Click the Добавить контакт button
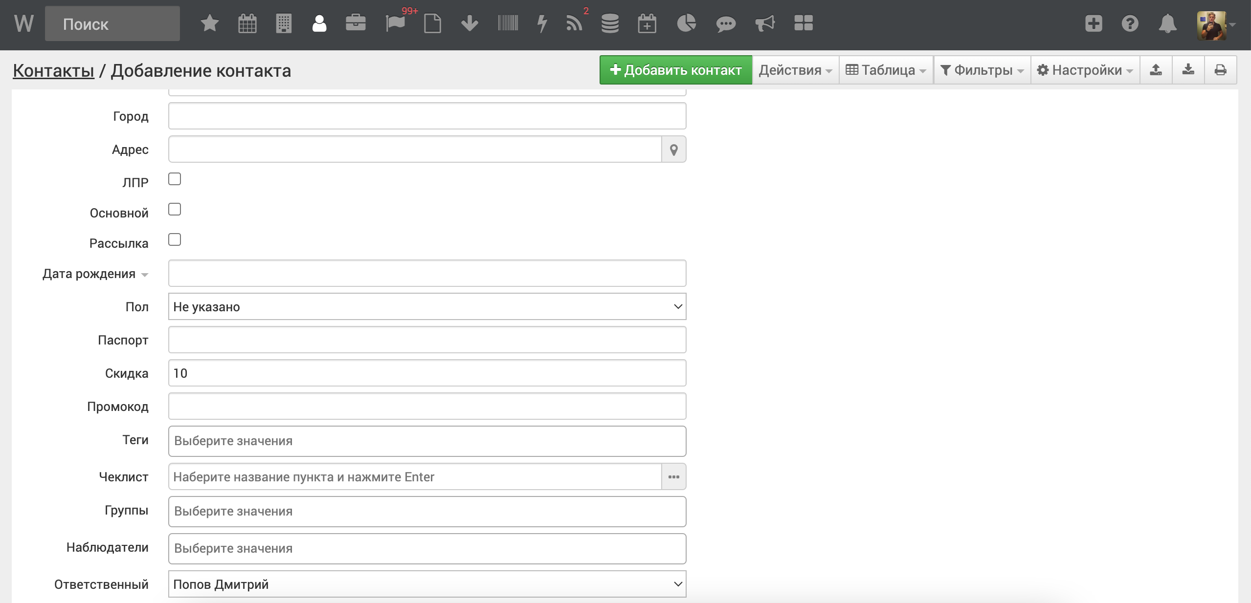 pyautogui.click(x=676, y=70)
